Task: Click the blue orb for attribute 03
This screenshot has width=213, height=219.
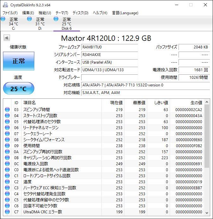Action: tap(7, 109)
